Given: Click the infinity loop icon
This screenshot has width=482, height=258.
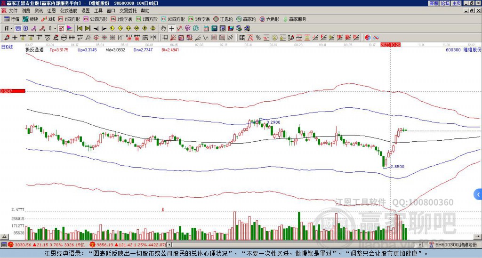Looking at the screenshot, I should 376,38.
